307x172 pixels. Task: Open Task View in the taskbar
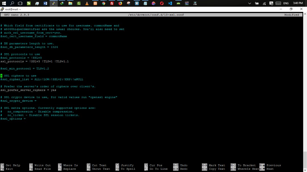click(20, 3)
